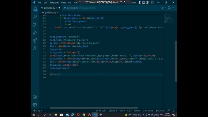The width and height of the screenshot is (208, 117).
Task: Expand the breadcrumb chevron after passwad.py
Action: 57,13
